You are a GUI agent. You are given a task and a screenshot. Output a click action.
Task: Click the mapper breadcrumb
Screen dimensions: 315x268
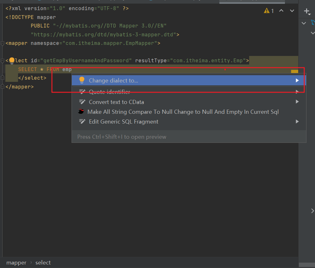(16, 263)
